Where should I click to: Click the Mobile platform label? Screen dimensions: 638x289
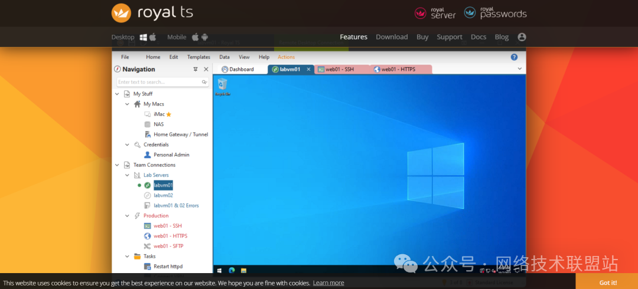coord(177,37)
